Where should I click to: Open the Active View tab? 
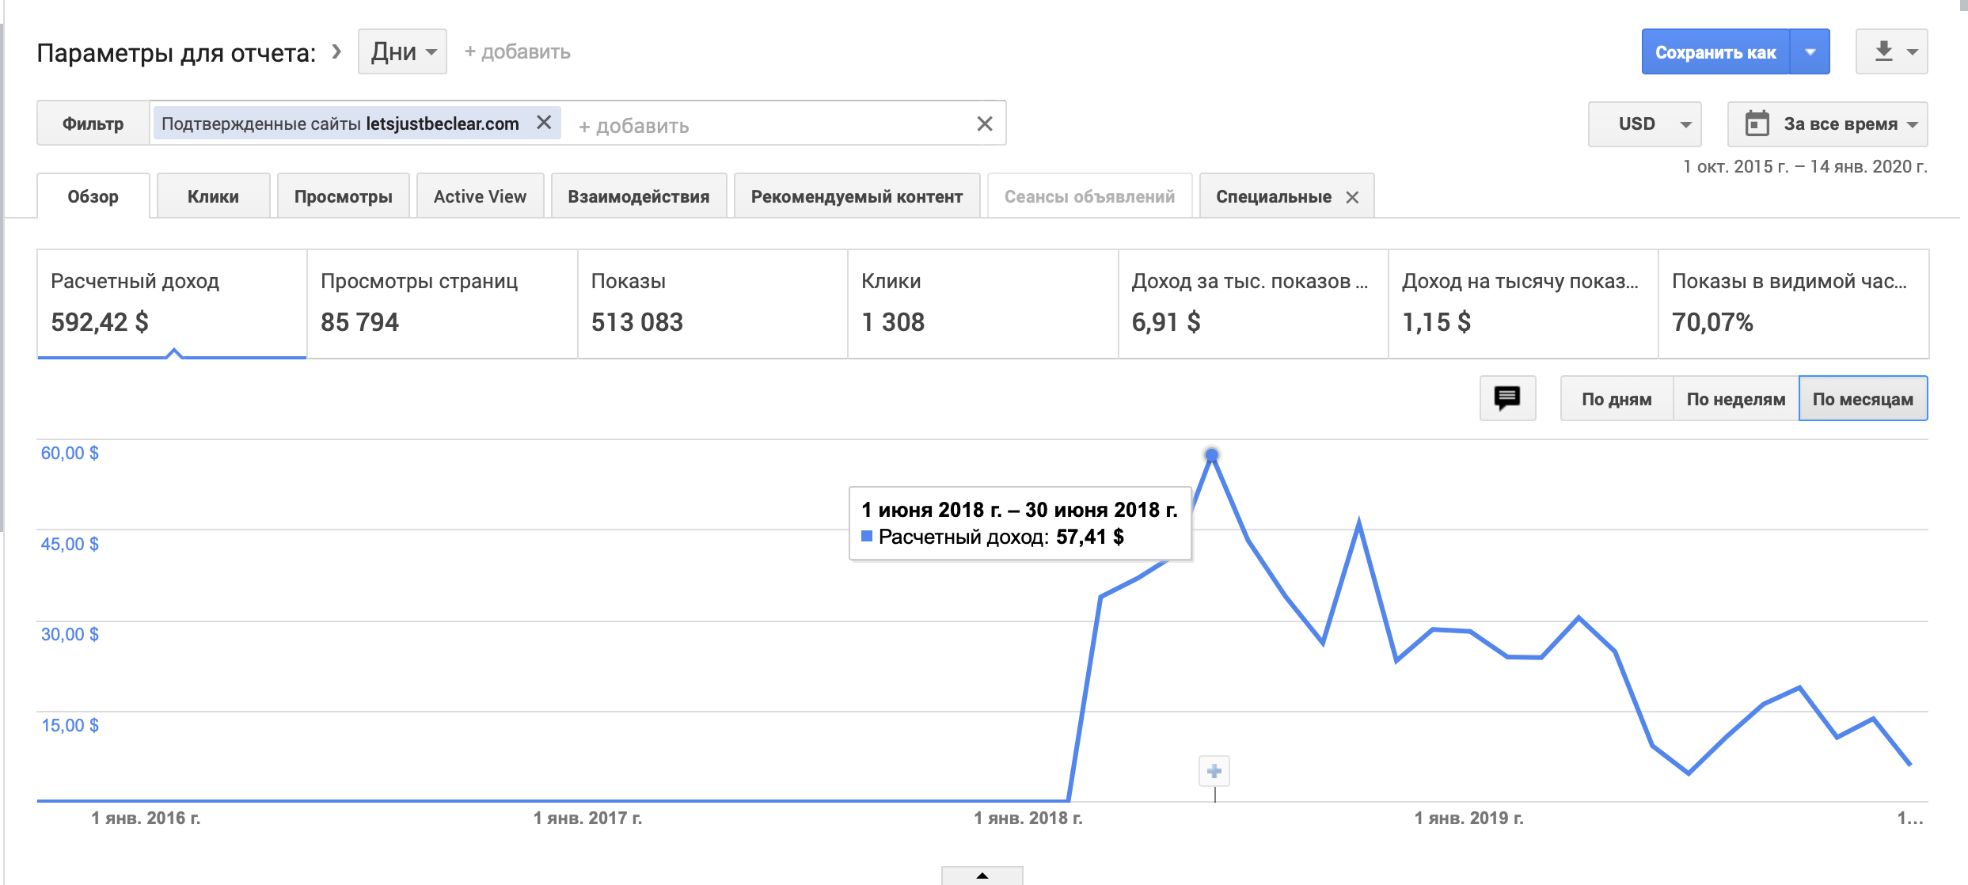480,196
